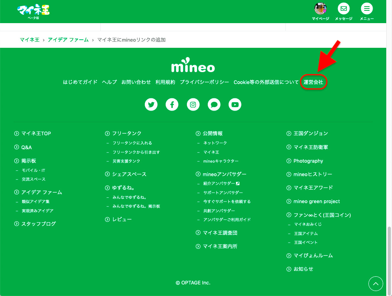Open the LINE chat bubble icon
The height and width of the screenshot is (296, 392).
[x=214, y=104]
